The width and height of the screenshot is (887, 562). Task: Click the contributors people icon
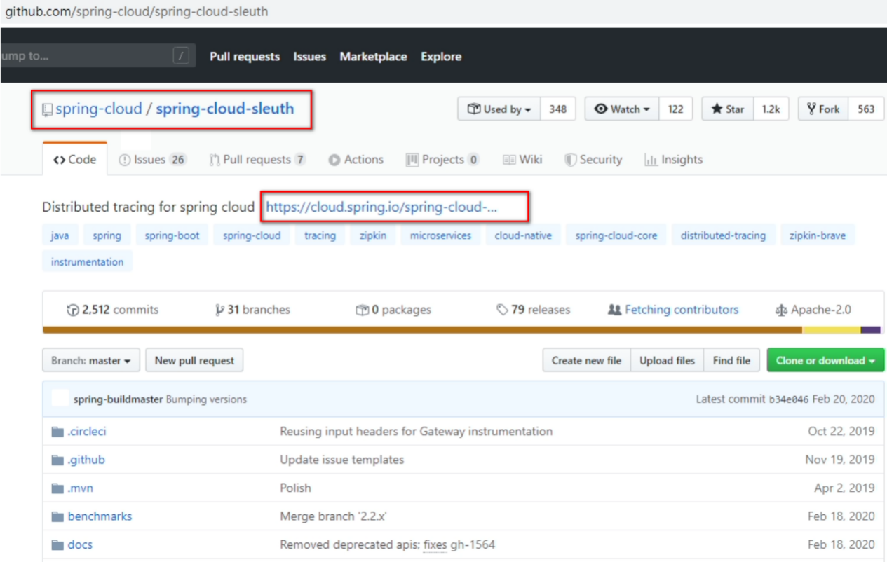click(614, 310)
